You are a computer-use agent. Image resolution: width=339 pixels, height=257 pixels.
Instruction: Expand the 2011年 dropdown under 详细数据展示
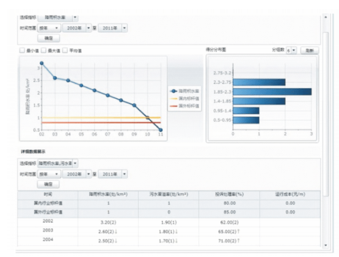(125, 174)
